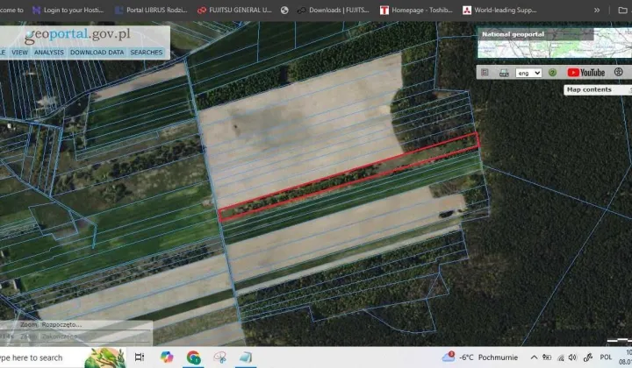
Task: Open the VIEW menu
Action: click(x=19, y=53)
